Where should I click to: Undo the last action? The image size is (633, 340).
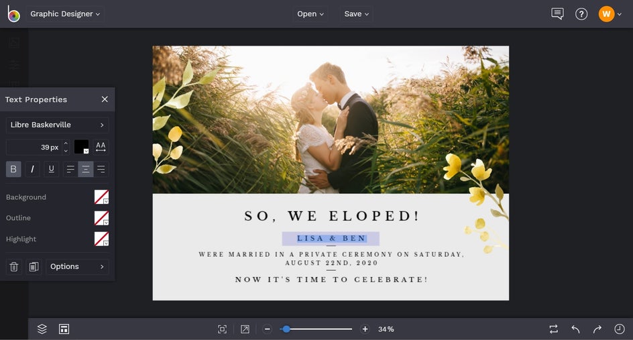point(576,329)
